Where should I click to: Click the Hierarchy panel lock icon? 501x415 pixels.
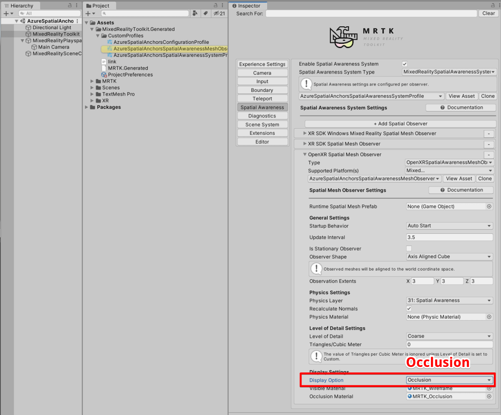tap(70, 5)
